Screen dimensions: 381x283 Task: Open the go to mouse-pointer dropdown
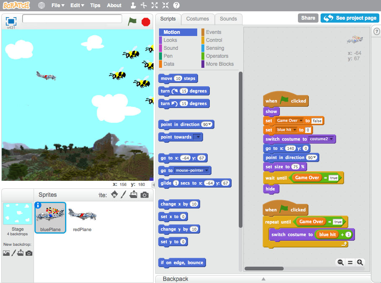click(208, 171)
